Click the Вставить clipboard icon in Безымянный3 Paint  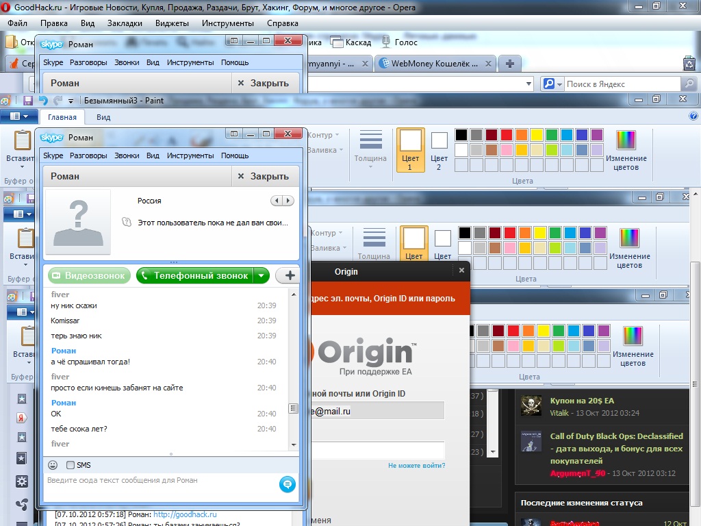pos(23,140)
